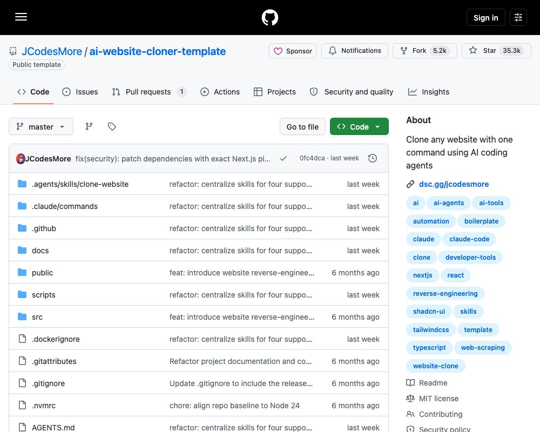Select the 'ai-tools' topic tag

pyautogui.click(x=491, y=203)
